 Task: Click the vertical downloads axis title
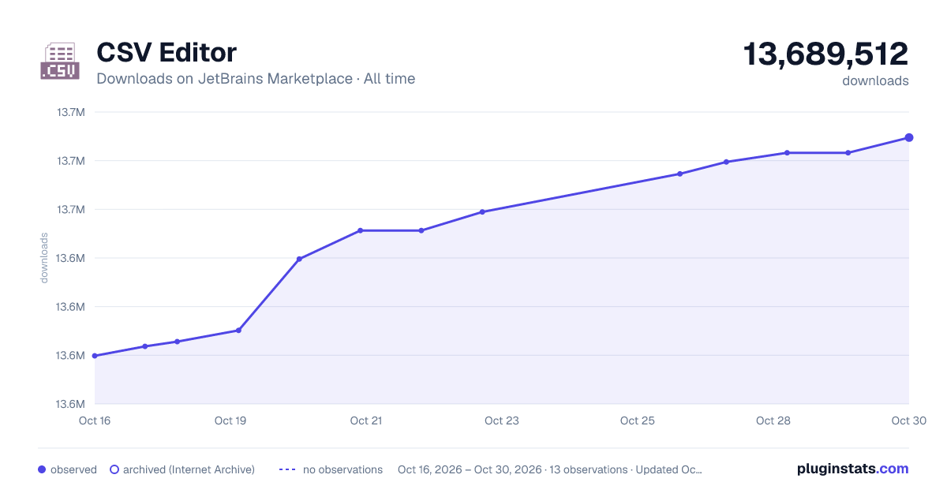(44, 258)
